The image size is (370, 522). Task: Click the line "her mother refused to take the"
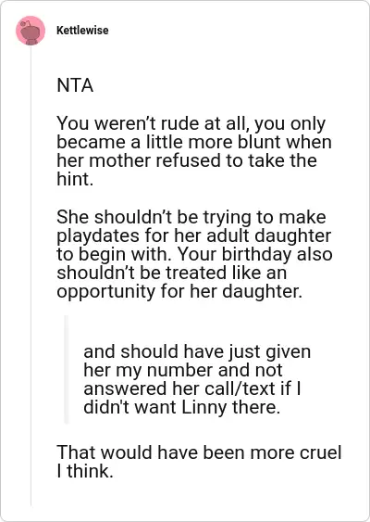pyautogui.click(x=187, y=160)
